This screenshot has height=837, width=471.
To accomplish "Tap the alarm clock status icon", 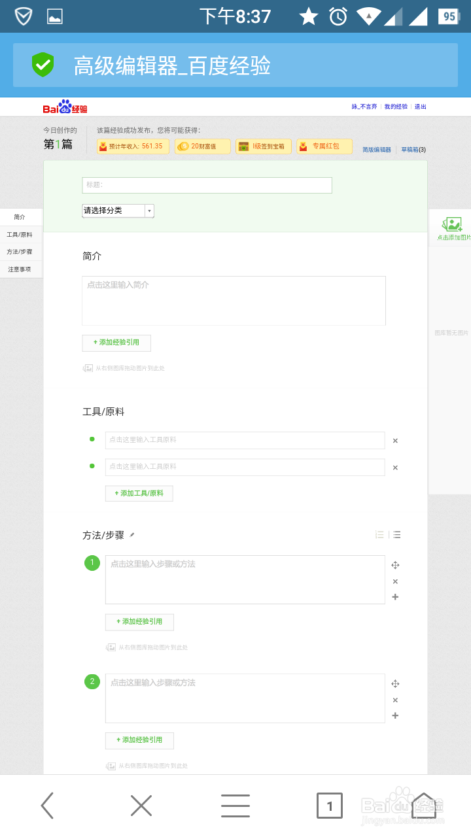I will pyautogui.click(x=338, y=16).
